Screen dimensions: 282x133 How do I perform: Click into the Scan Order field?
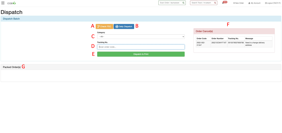(170, 3)
